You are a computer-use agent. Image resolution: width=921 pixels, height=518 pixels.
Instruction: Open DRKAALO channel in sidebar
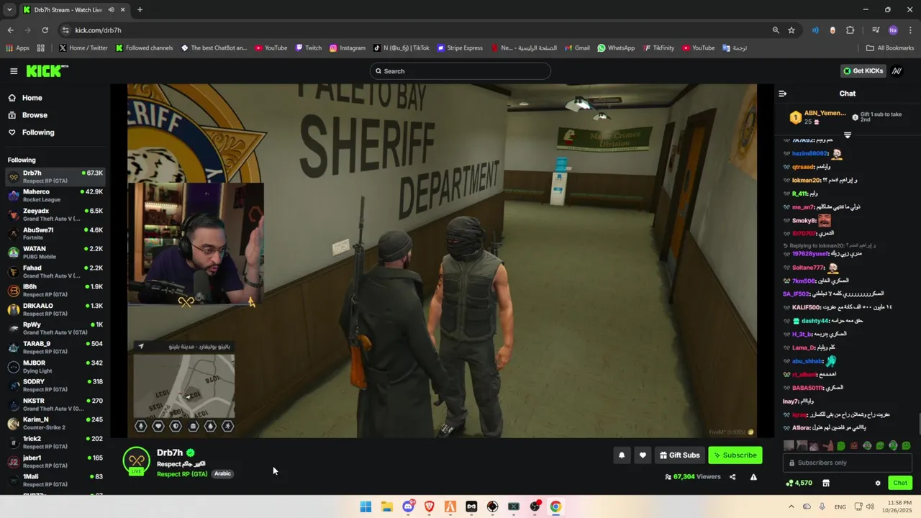point(55,309)
